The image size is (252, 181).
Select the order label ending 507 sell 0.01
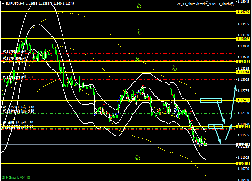coord(18,58)
